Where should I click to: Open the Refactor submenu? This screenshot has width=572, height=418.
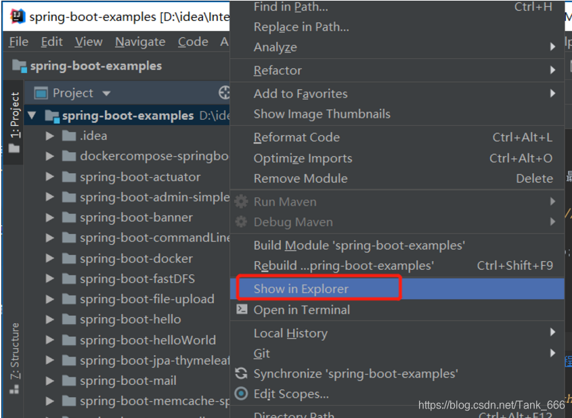pyautogui.click(x=397, y=70)
